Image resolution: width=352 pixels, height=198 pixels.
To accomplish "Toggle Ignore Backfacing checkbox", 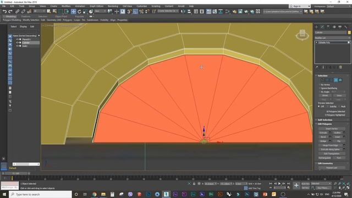I will coord(320,88).
